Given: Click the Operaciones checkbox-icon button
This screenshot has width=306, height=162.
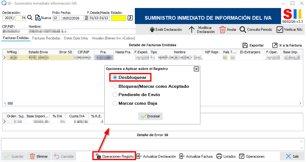Looking at the screenshot, I should [252, 156].
